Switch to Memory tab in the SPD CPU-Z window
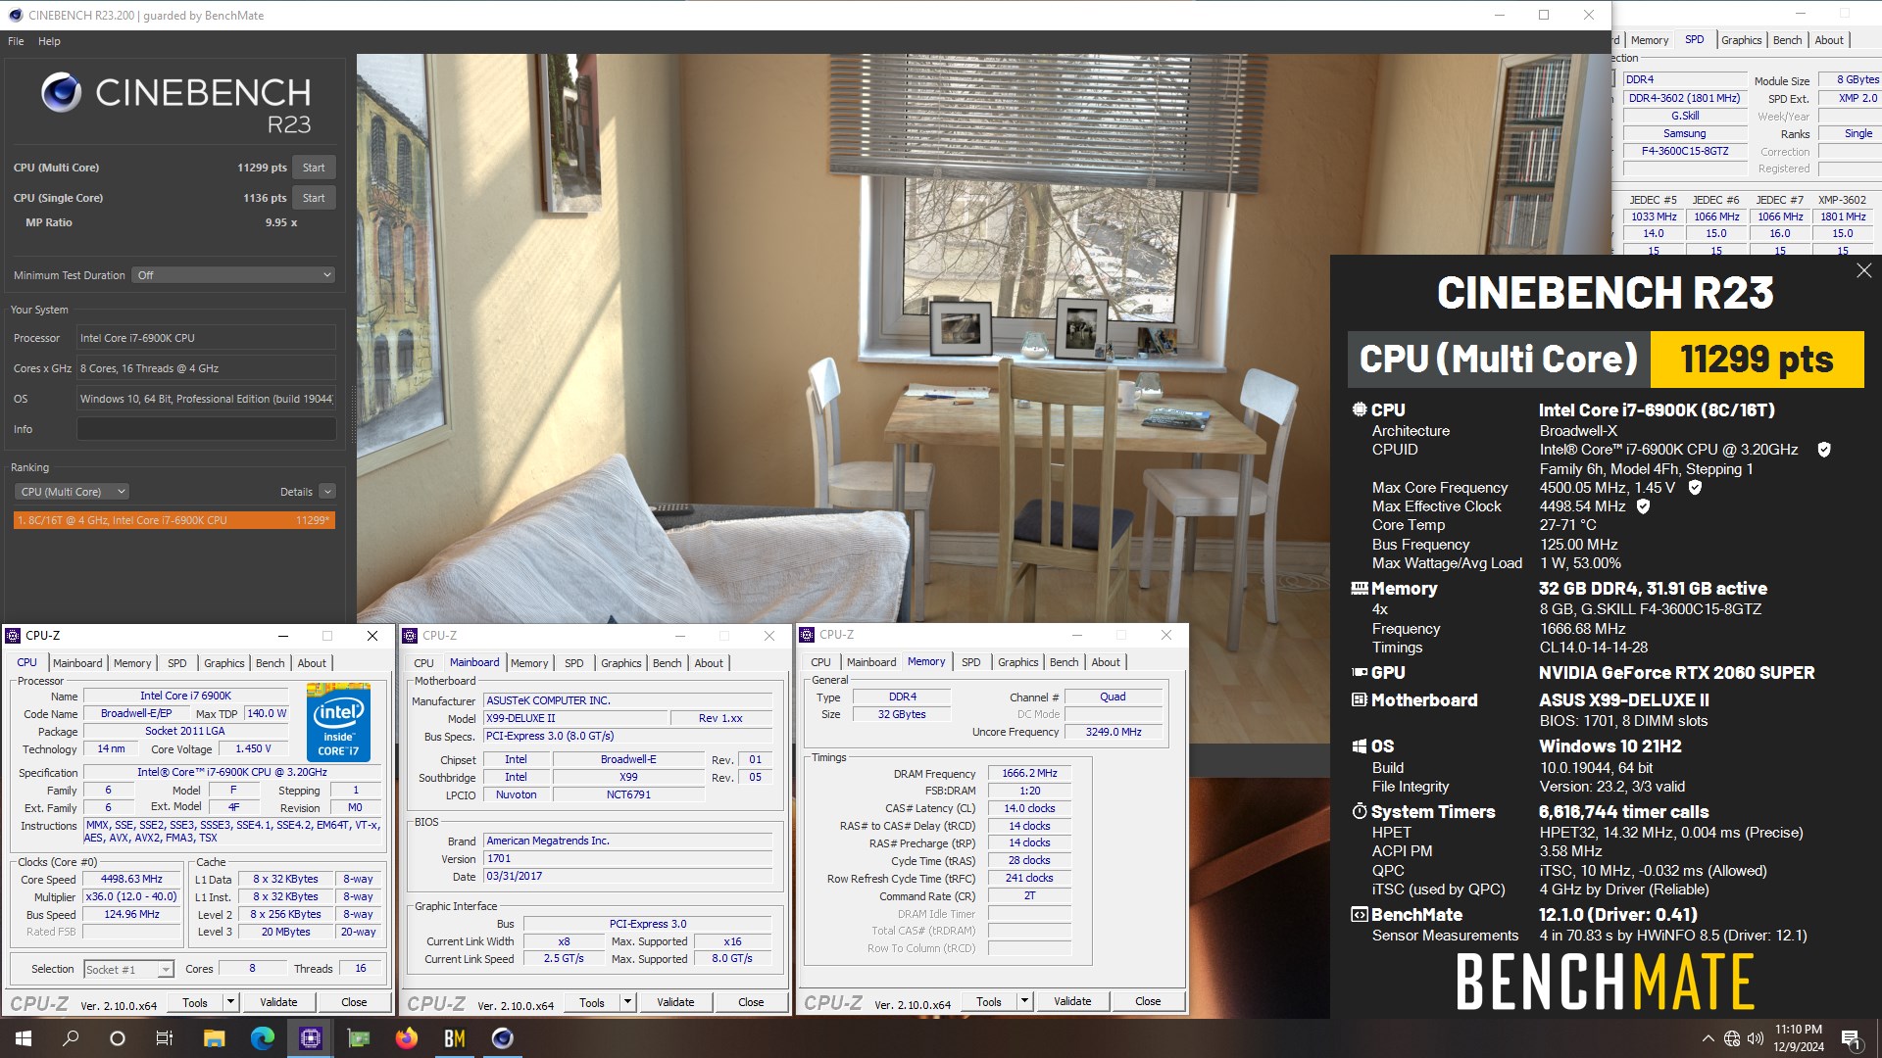This screenshot has width=1882, height=1058. pyautogui.click(x=1650, y=40)
